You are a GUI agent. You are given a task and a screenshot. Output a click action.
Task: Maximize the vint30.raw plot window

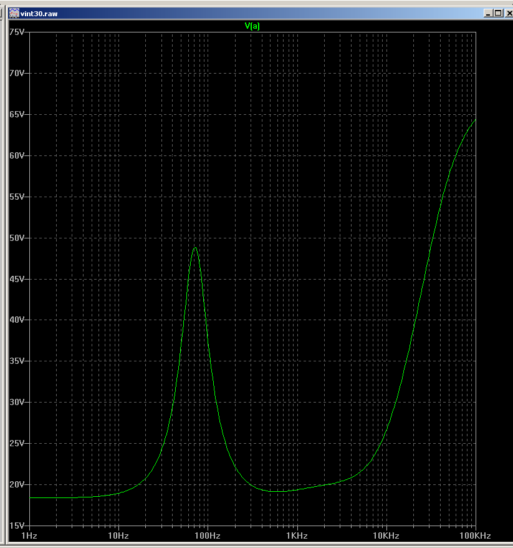[498, 13]
